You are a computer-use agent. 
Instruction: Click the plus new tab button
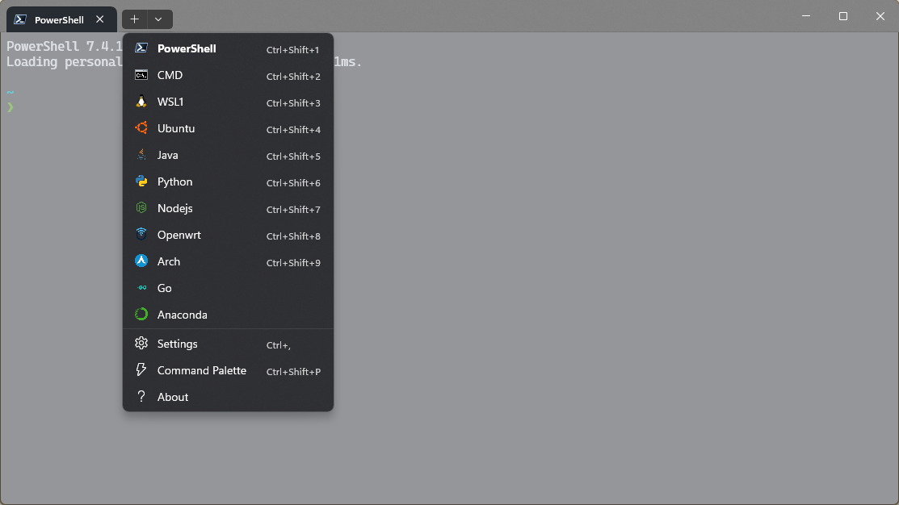[x=134, y=19]
